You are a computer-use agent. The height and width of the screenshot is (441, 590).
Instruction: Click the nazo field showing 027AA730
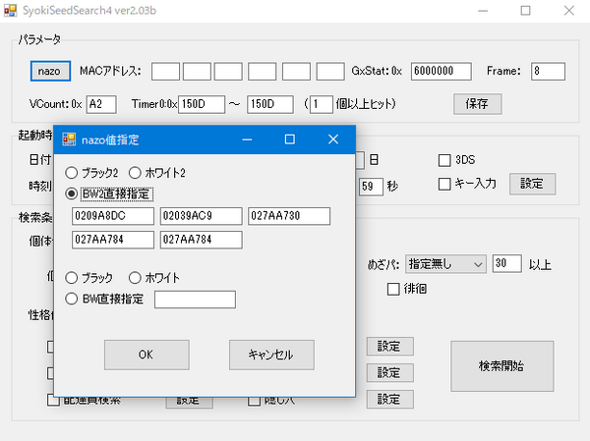289,216
